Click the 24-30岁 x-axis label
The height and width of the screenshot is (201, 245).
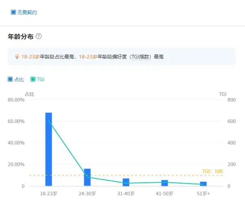coord(87,193)
